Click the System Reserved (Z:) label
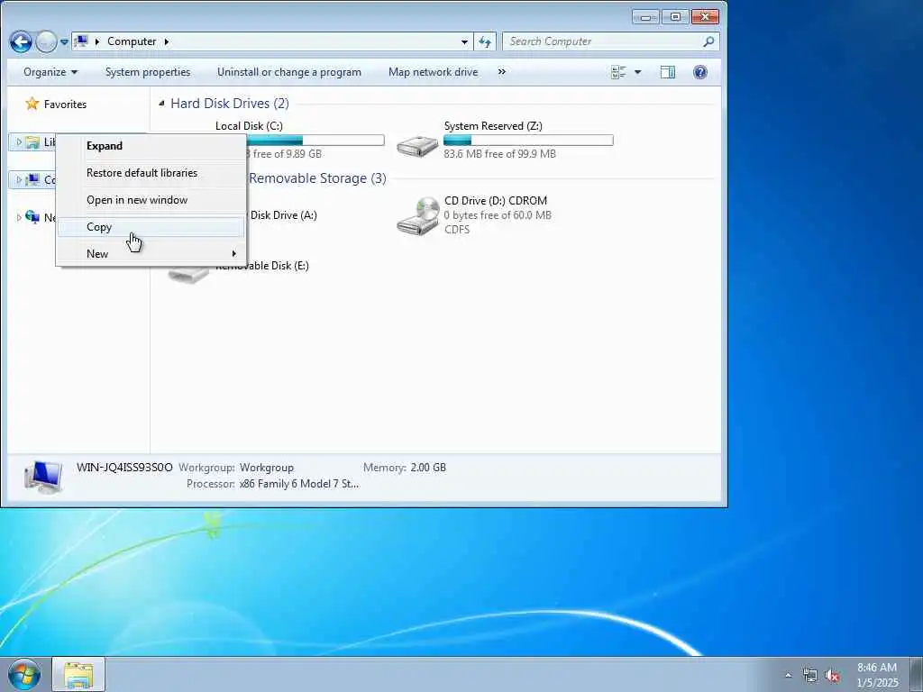The width and height of the screenshot is (923, 692). coord(493,126)
